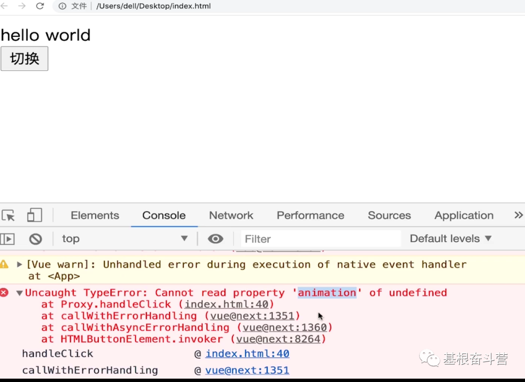This screenshot has height=382, width=525.
Task: Collapse the Uncaught TypeError stack trace
Action: tap(19, 293)
